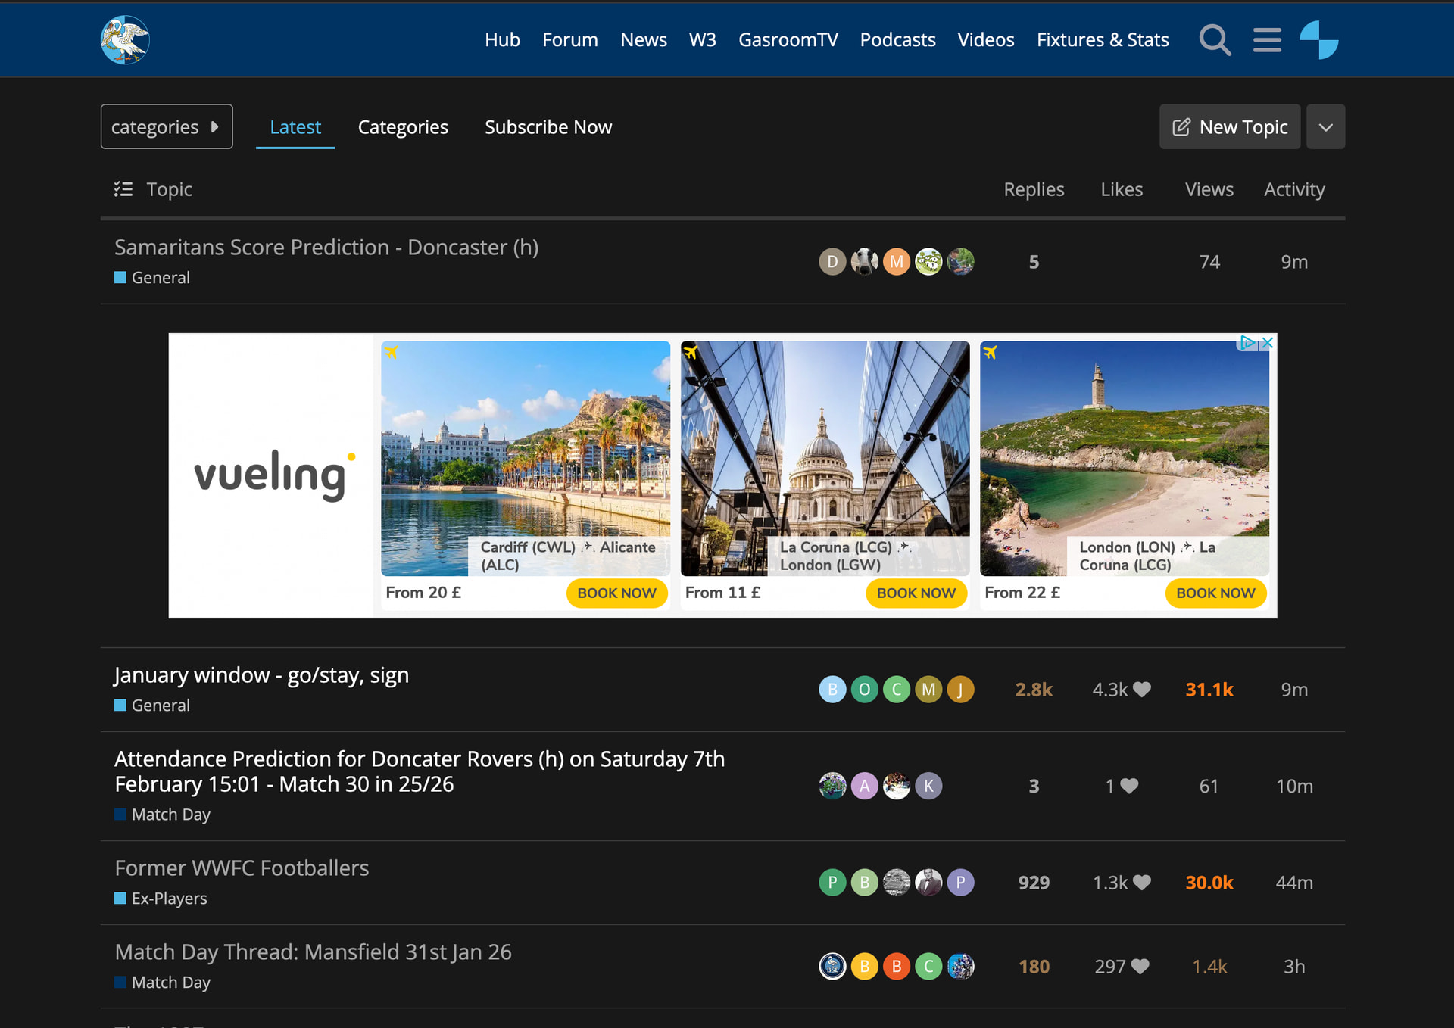Click the blue user avatar logo

coord(1318,40)
